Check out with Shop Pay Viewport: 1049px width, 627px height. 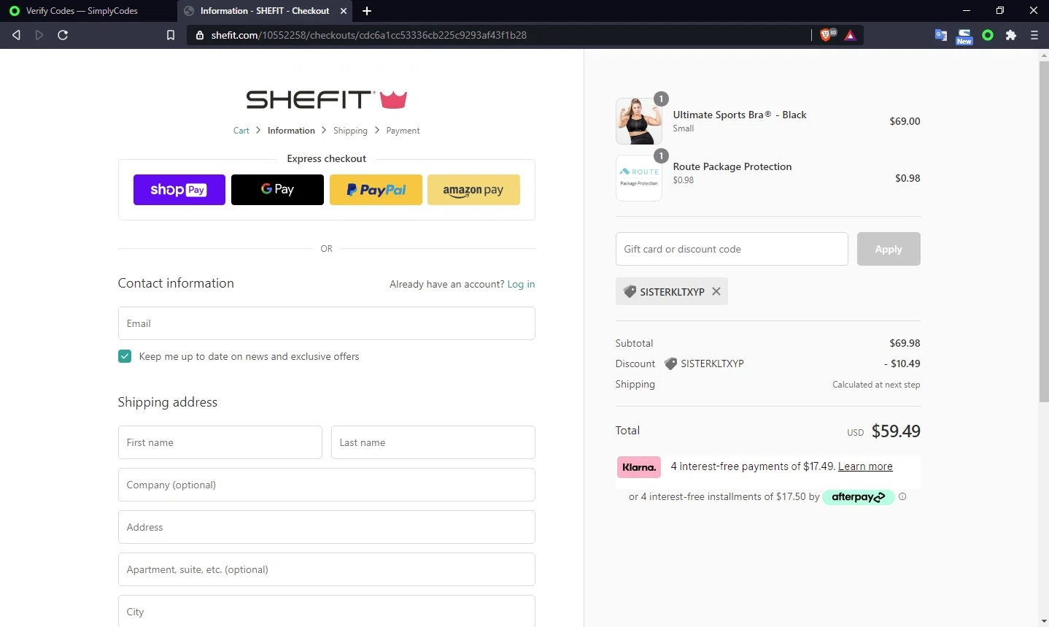179,190
